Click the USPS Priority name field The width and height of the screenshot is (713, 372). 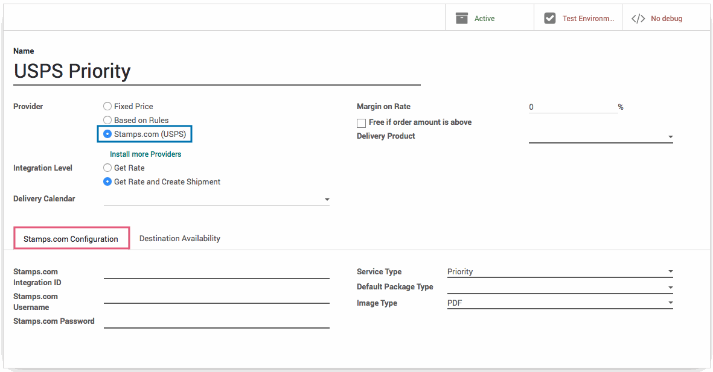[x=217, y=71]
